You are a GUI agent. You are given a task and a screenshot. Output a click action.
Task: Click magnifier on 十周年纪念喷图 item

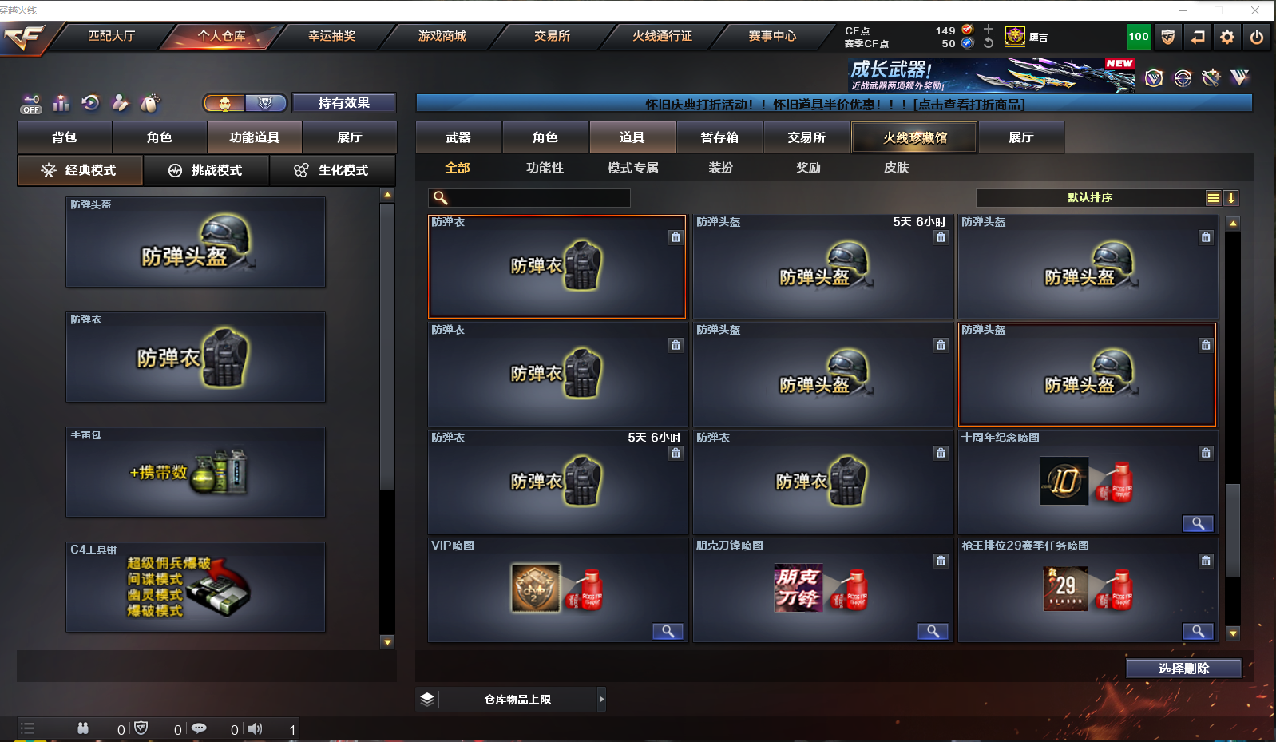click(1198, 523)
